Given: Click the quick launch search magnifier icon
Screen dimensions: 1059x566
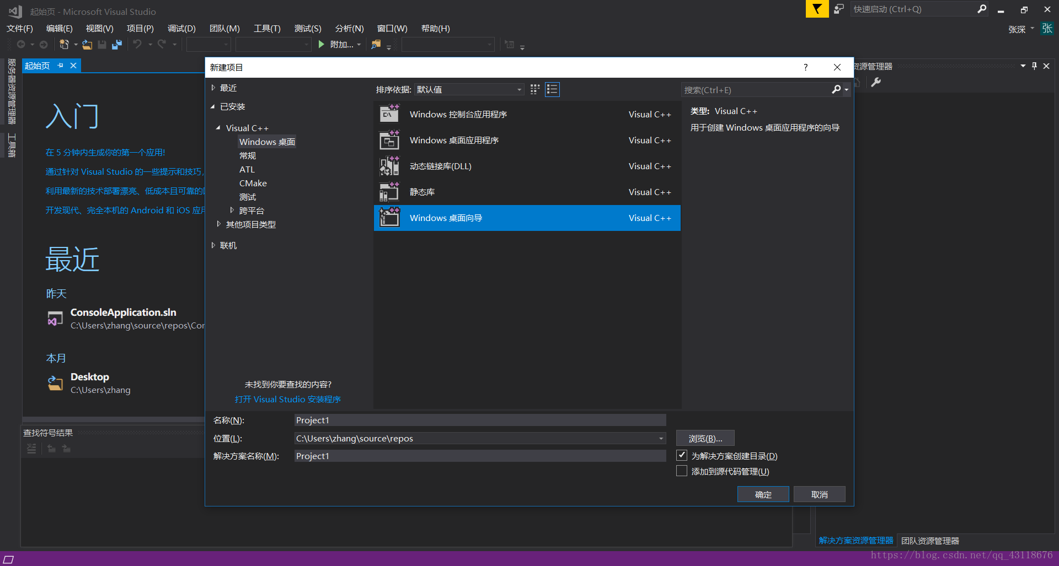Looking at the screenshot, I should click(x=982, y=9).
